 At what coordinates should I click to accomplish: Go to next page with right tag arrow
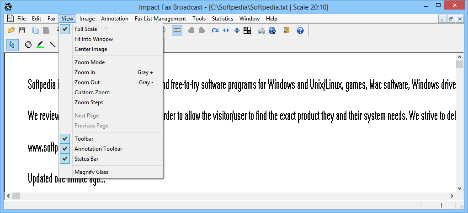[202, 30]
